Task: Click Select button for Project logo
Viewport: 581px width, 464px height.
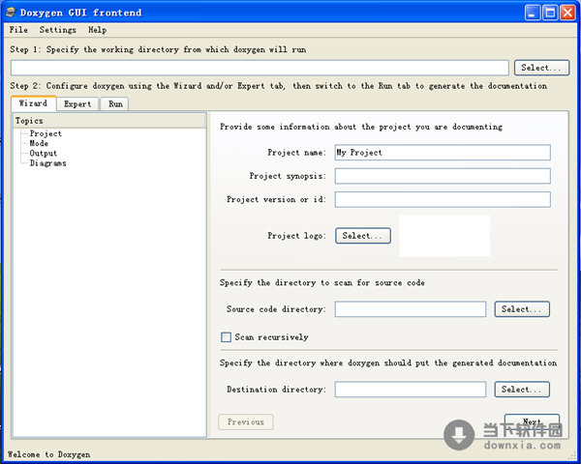Action: point(363,236)
